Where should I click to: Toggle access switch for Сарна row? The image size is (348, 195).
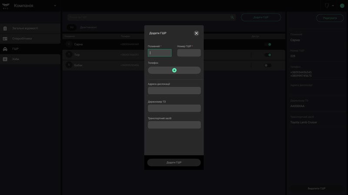[268, 45]
